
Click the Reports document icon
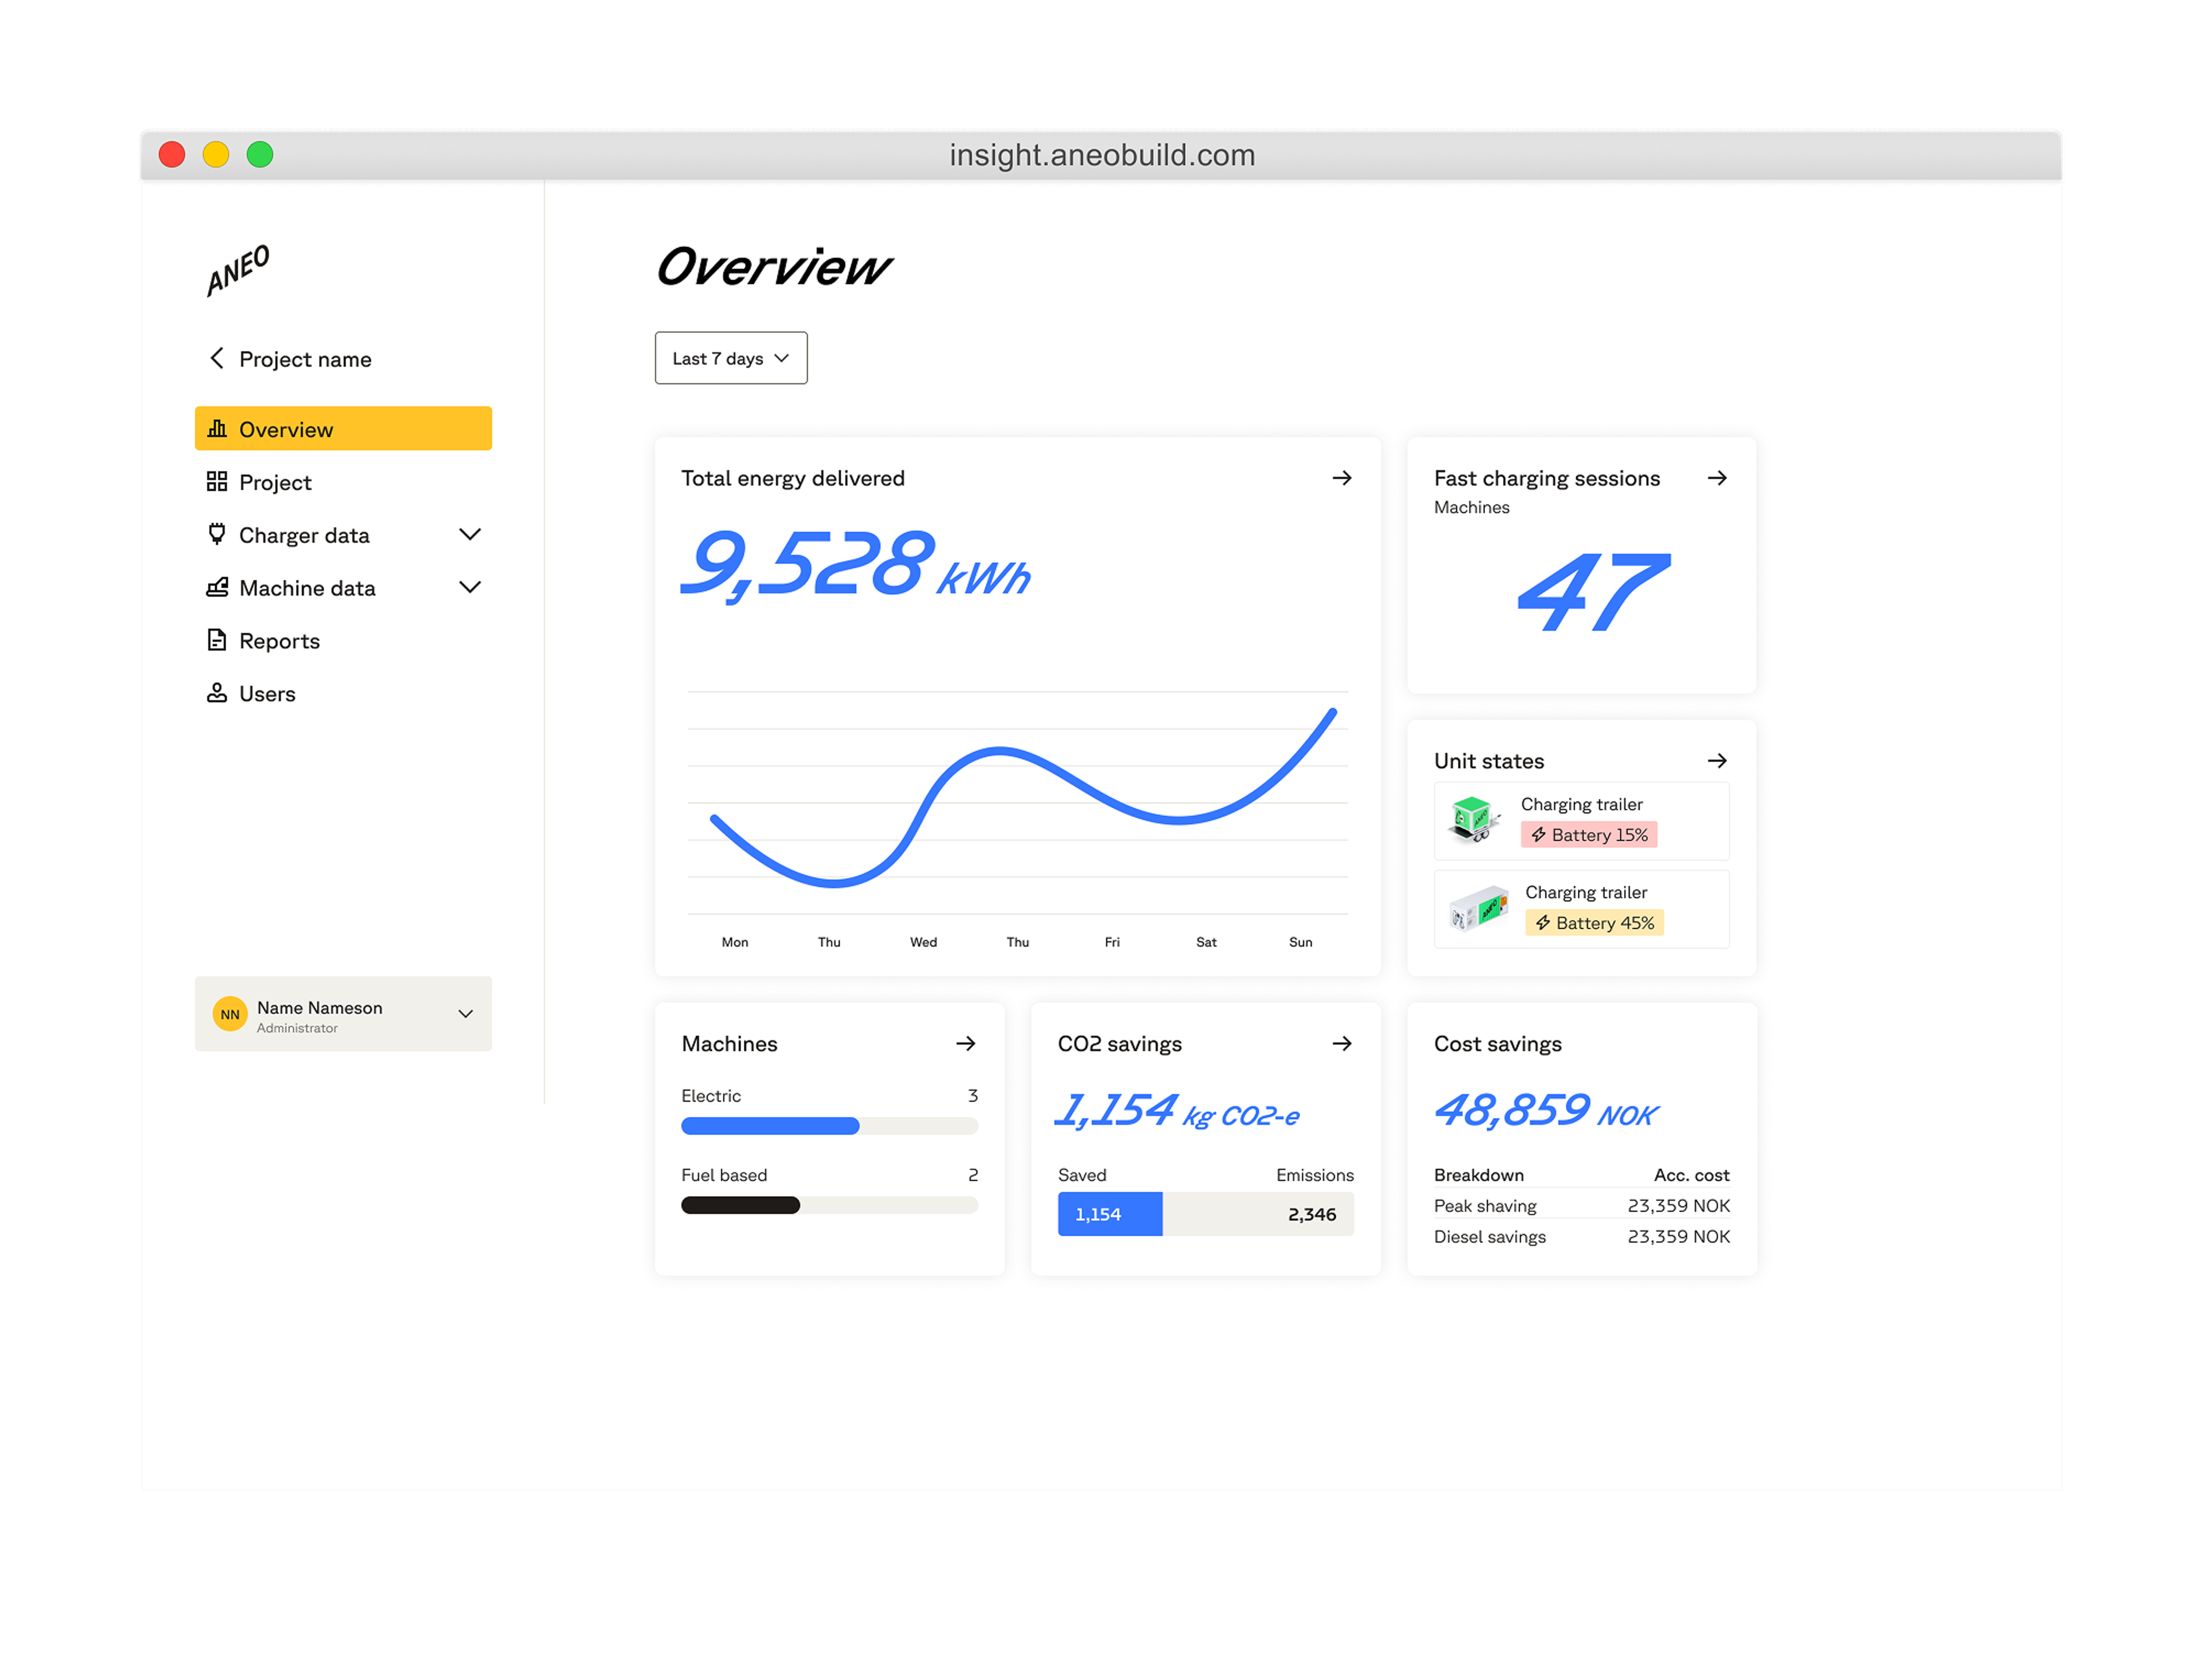216,640
